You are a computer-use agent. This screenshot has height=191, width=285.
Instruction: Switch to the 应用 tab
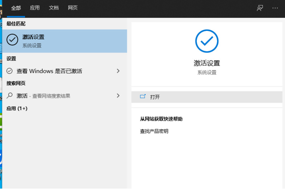pyautogui.click(x=35, y=8)
